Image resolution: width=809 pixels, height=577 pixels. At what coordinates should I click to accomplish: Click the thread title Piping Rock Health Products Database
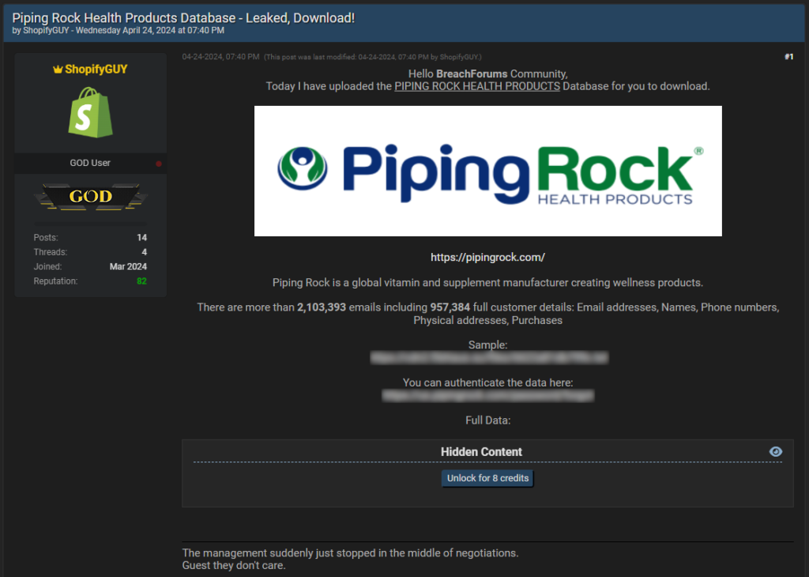tap(183, 17)
